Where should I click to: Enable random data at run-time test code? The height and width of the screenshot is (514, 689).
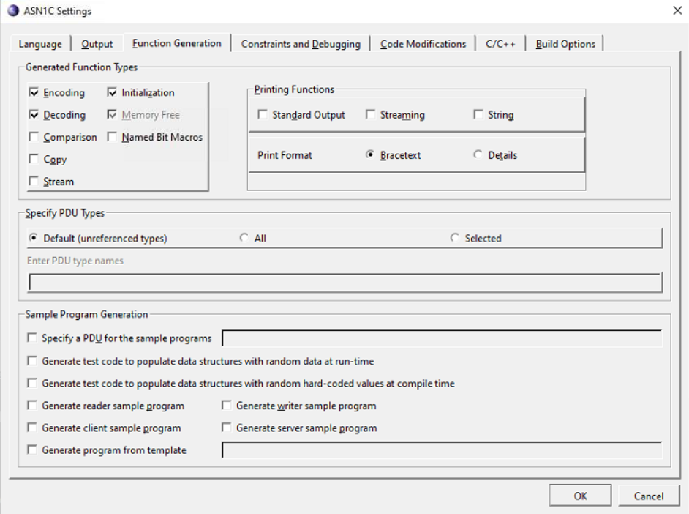(x=32, y=361)
